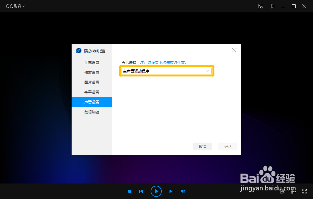
Task: Select the 图片设置 tab
Action: [x=92, y=82]
